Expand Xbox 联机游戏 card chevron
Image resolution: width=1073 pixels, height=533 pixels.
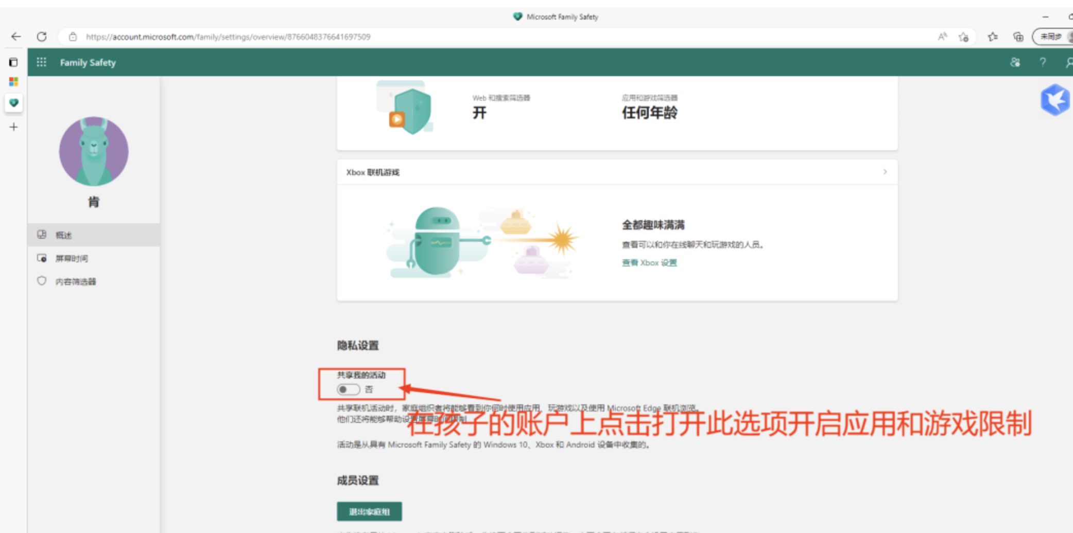pos(885,172)
